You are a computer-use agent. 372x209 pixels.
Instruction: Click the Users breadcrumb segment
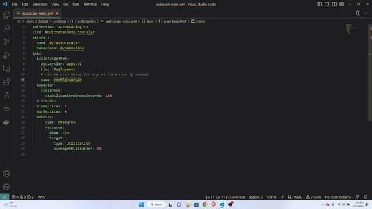[x=30, y=21]
